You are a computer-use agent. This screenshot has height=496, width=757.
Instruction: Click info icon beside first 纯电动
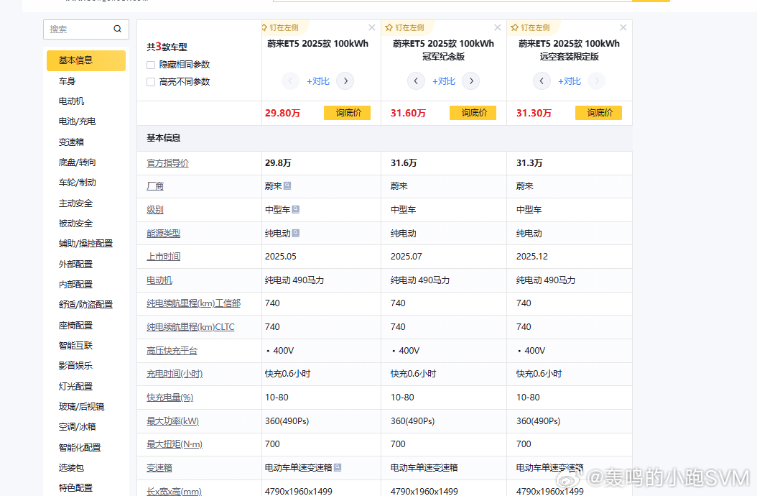(296, 233)
